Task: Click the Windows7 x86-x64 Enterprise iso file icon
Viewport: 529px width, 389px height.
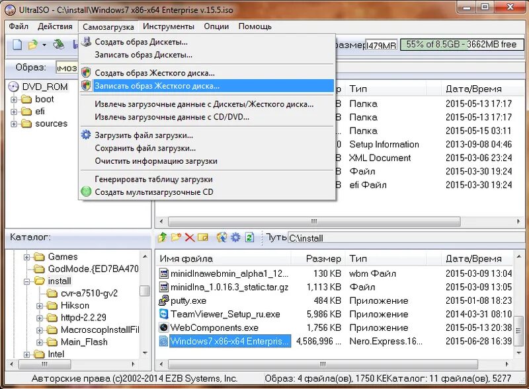Action: 163,341
